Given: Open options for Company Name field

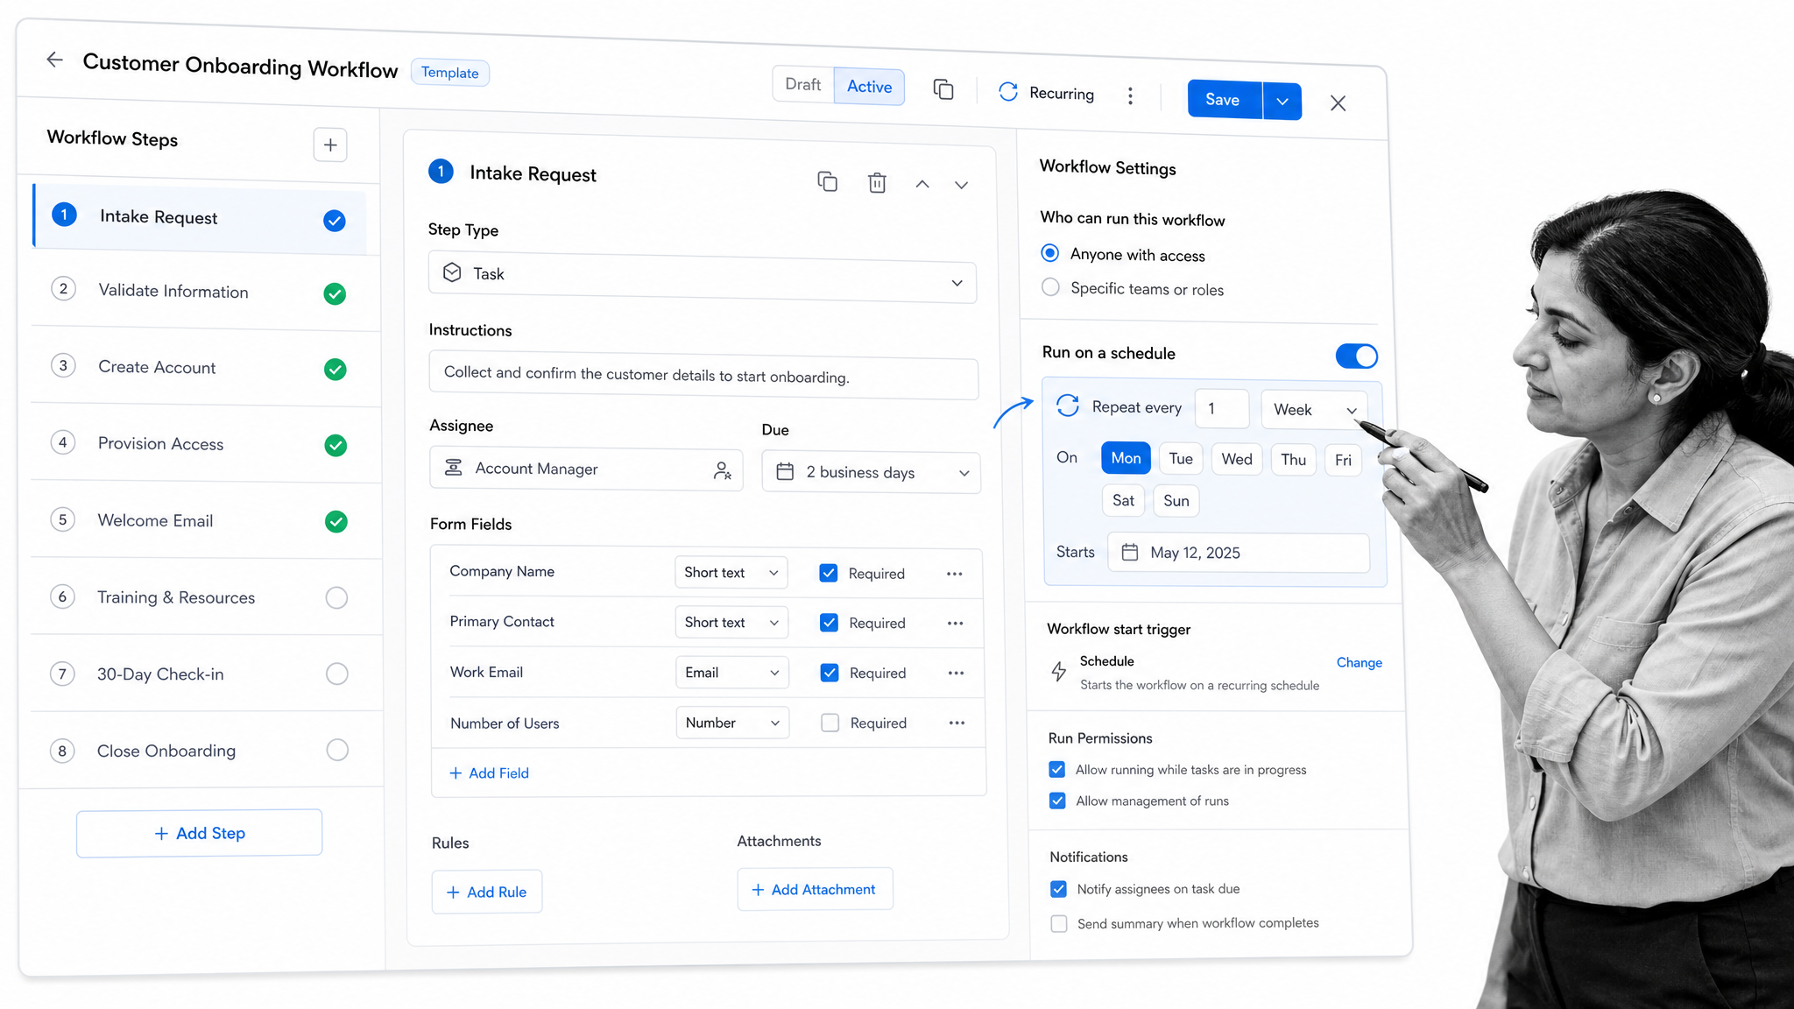Looking at the screenshot, I should 955,574.
